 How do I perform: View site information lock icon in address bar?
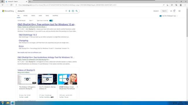pyautogui.click(x=16, y=5)
